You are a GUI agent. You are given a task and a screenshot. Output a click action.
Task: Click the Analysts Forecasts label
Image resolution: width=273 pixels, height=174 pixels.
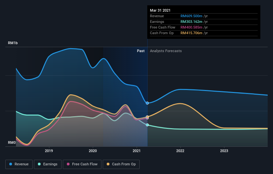(166, 51)
